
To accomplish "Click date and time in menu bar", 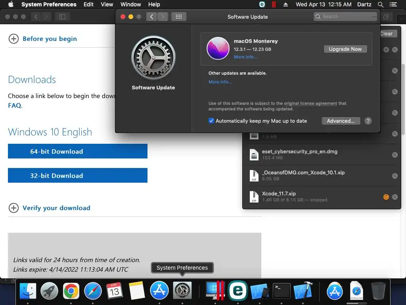I will pyautogui.click(x=324, y=4).
